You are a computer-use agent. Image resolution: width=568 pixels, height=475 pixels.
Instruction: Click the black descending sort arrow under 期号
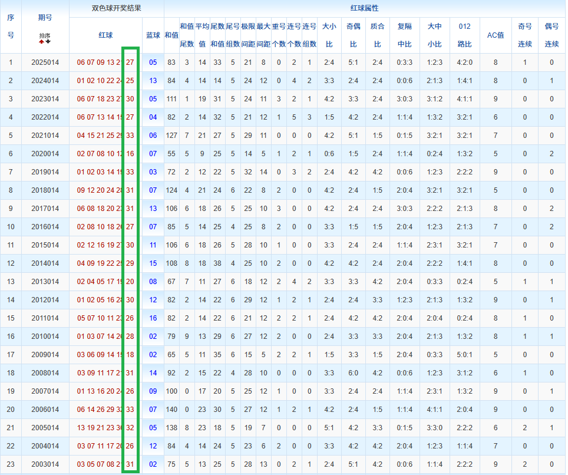coord(48,41)
